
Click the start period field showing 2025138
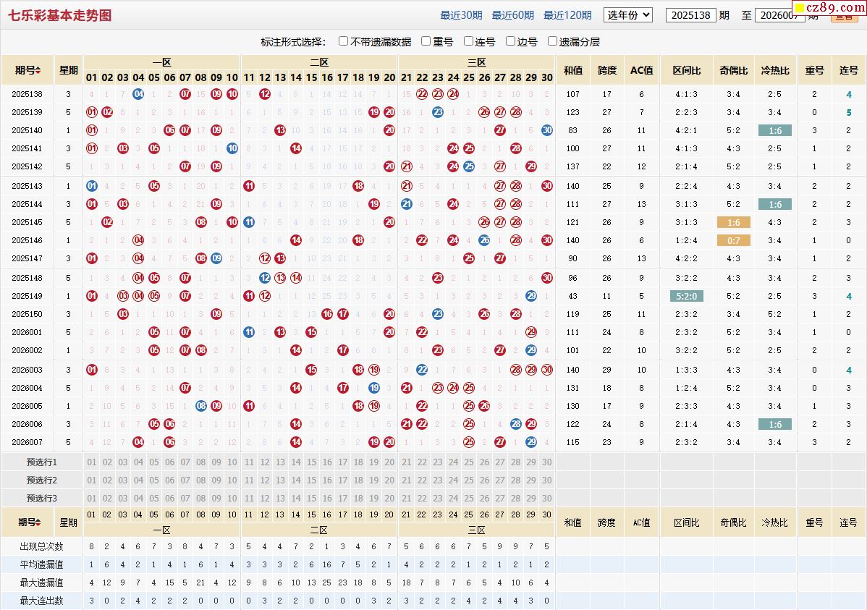(x=690, y=15)
